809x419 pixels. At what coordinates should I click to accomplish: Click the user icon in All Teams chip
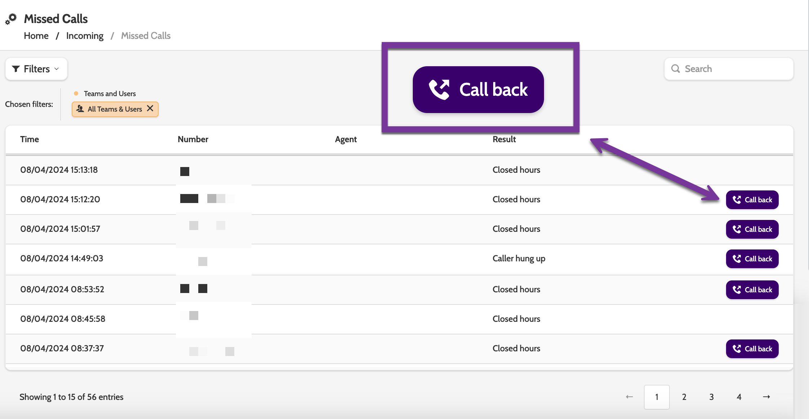[80, 109]
